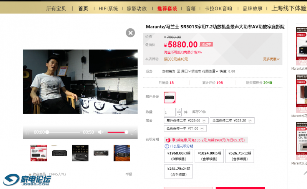Click 月销量 18 sales figure
Viewport: 307px width, 189px height.
pos(166,83)
